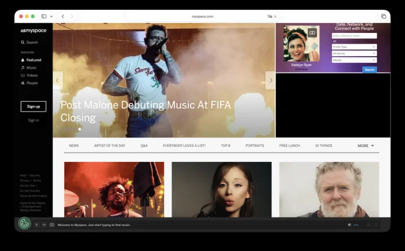The image size is (405, 251).
Task: Click the Enter a Name or Artist field
Action: click(x=354, y=36)
